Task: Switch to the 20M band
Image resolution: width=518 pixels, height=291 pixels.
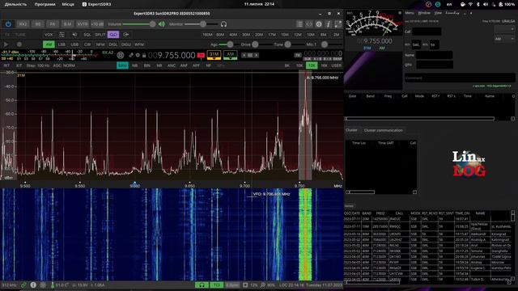Action: click(x=259, y=34)
